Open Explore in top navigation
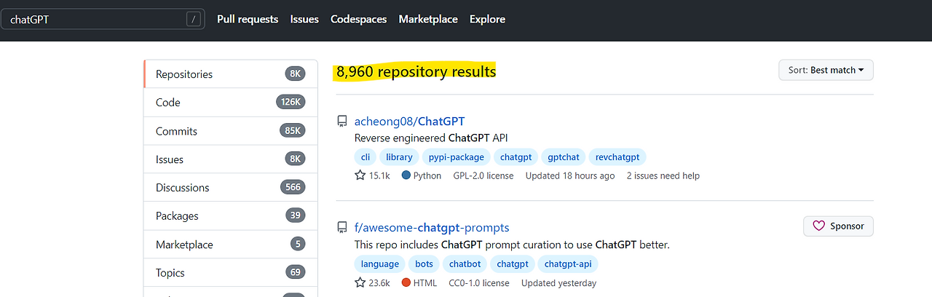 click(x=487, y=20)
